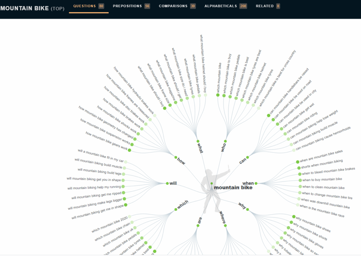This screenshot has width=361, height=256.
Task: Click 'when are mountain bike sales'
Action: pos(321,156)
